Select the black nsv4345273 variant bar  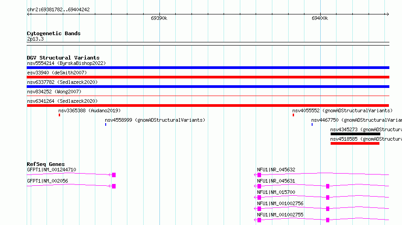(355, 134)
